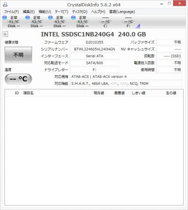Click the blue status orb of 41 °C disk
This screenshot has height=210, width=188.
point(5,17)
